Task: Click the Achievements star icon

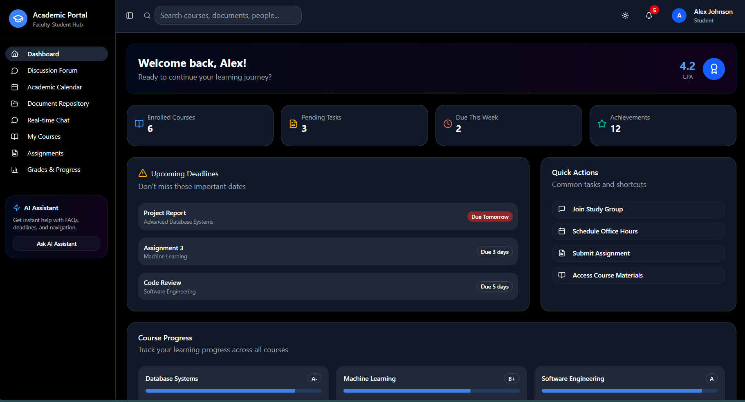Action: (602, 124)
